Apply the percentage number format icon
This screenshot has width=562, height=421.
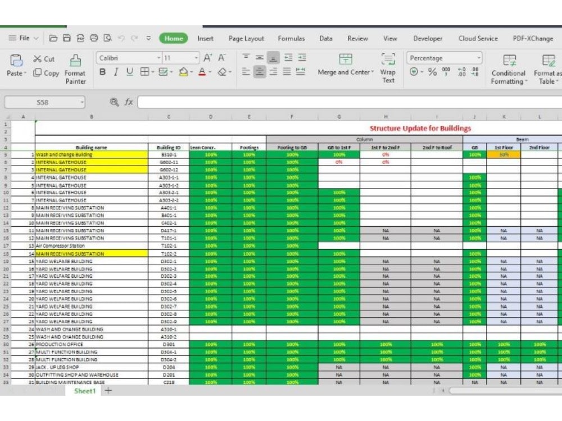[432, 72]
